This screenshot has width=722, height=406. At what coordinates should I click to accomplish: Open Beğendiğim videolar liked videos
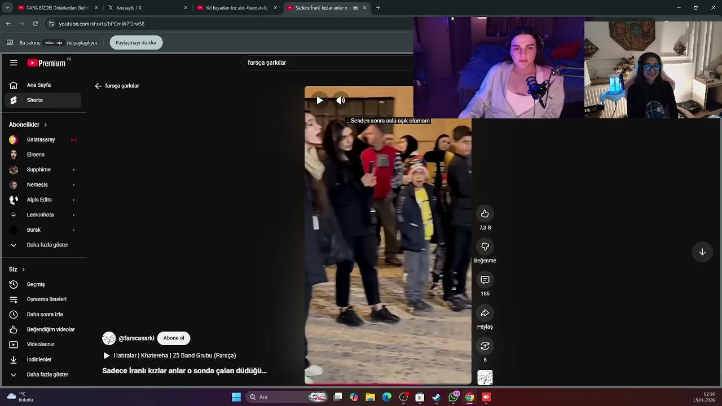click(43, 329)
